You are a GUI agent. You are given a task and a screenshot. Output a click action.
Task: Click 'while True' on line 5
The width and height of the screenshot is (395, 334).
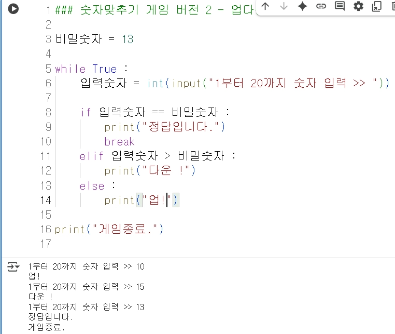(x=86, y=69)
